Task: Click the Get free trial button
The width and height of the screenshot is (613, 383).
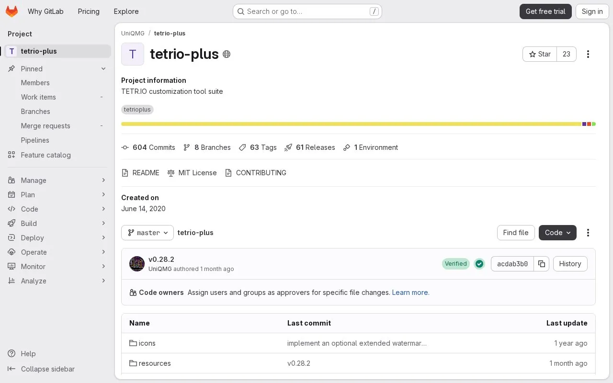Action: (x=545, y=11)
